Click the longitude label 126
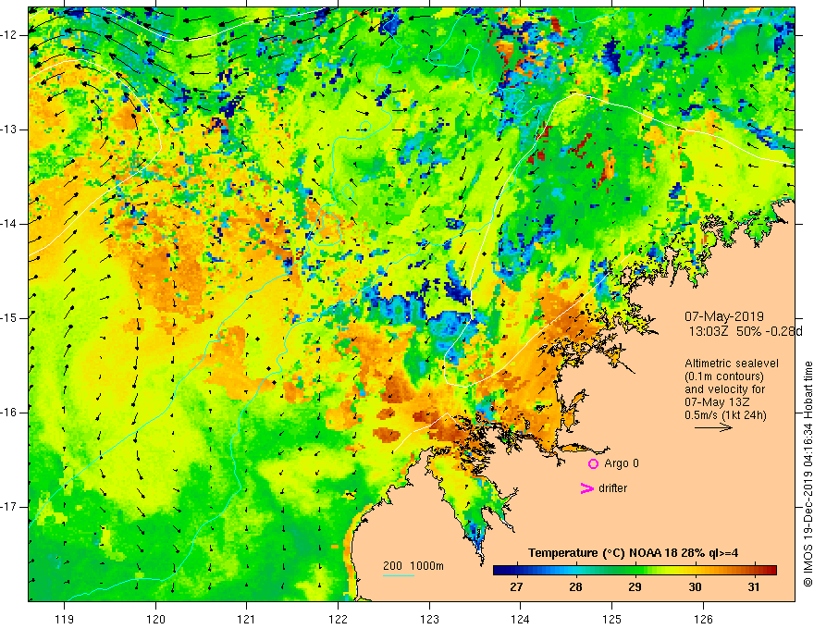This screenshot has height=629, width=814. coord(703,619)
